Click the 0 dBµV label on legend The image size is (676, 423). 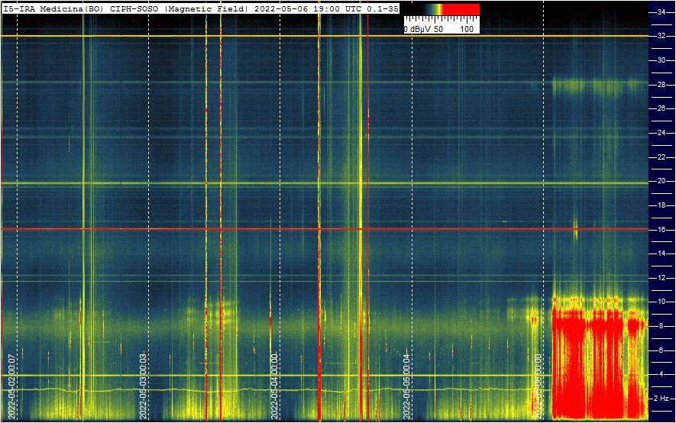(417, 29)
